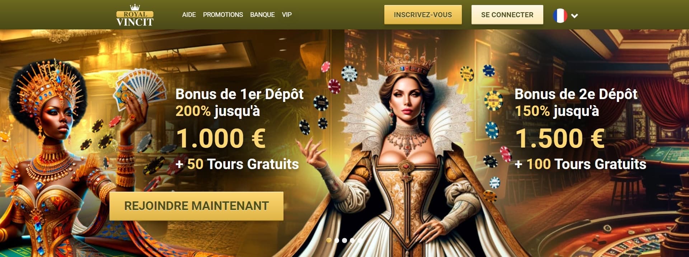Visit the VIP page
Screen dimensions: 689x257
tap(287, 15)
